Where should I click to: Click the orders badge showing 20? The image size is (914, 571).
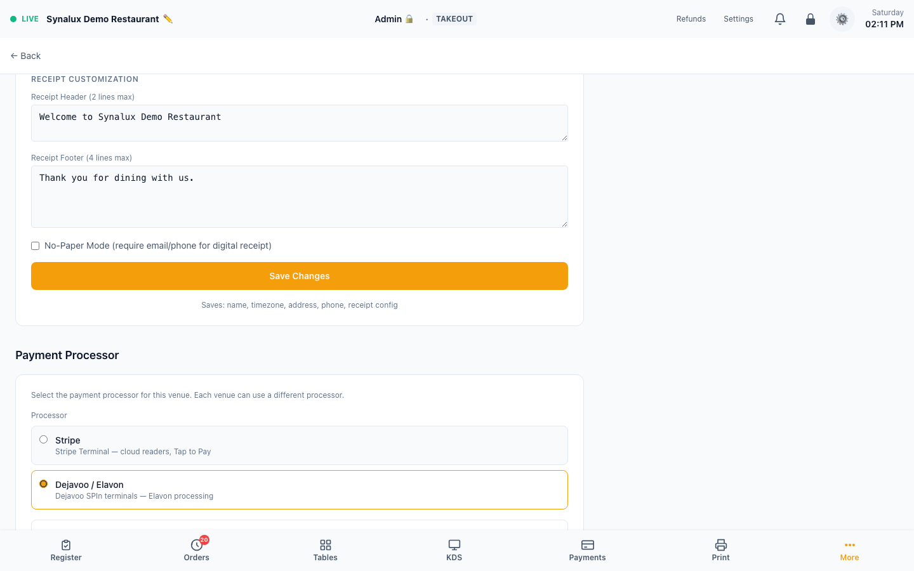[204, 540]
